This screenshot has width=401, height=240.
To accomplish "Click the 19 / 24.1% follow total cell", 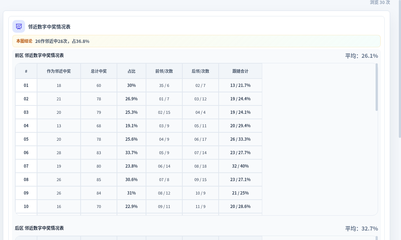I will (x=240, y=112).
